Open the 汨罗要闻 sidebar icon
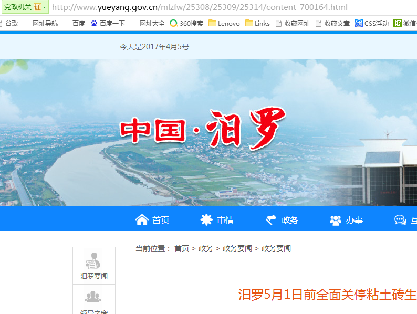417x314 pixels. tap(93, 261)
